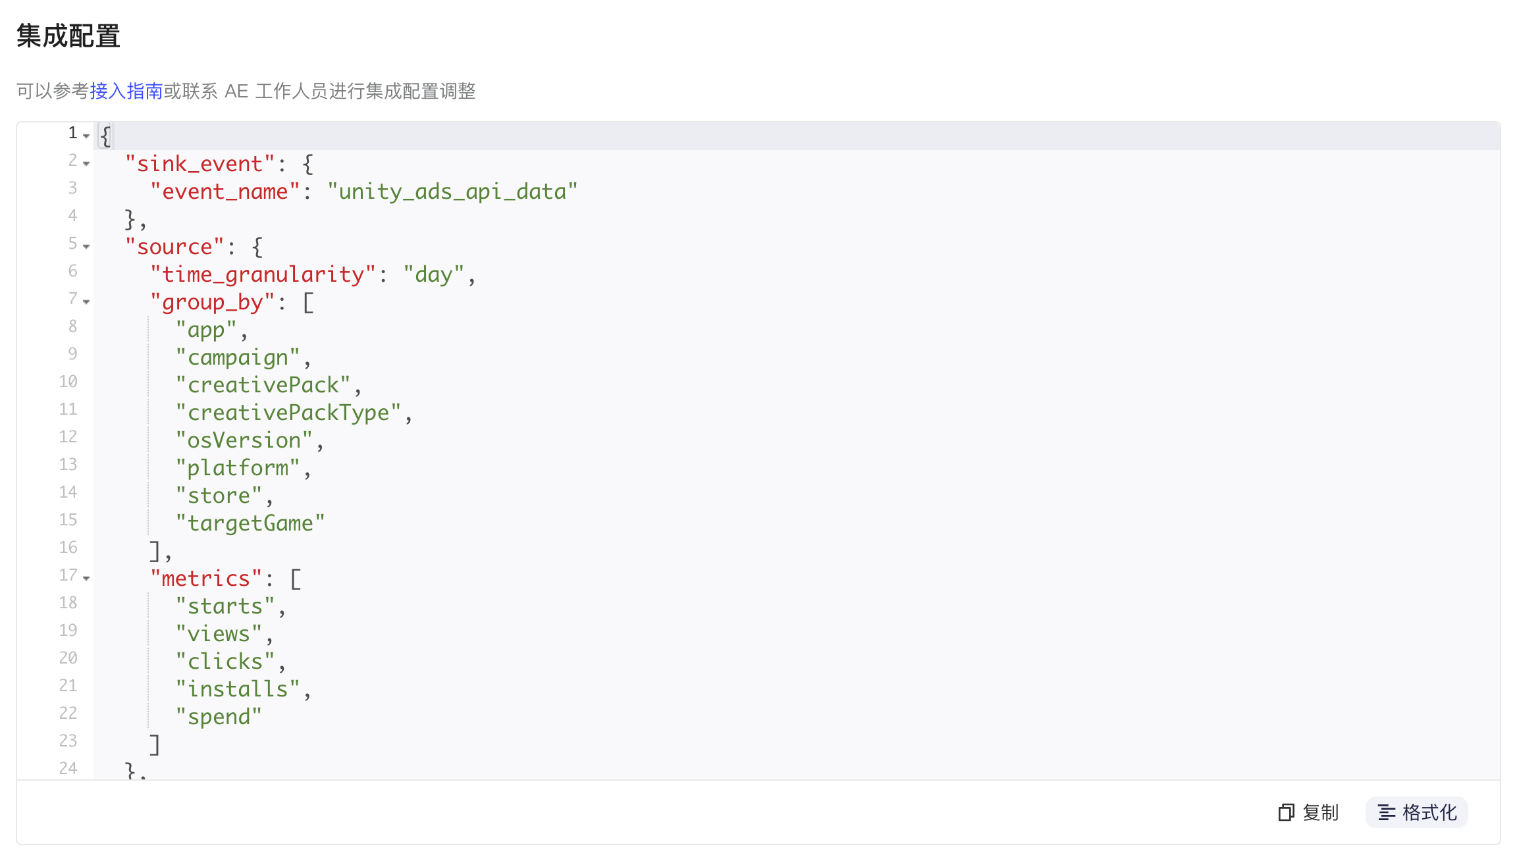Viewport: 1517px width, 861px height.
Task: Click the "group_by" key
Action: (212, 302)
